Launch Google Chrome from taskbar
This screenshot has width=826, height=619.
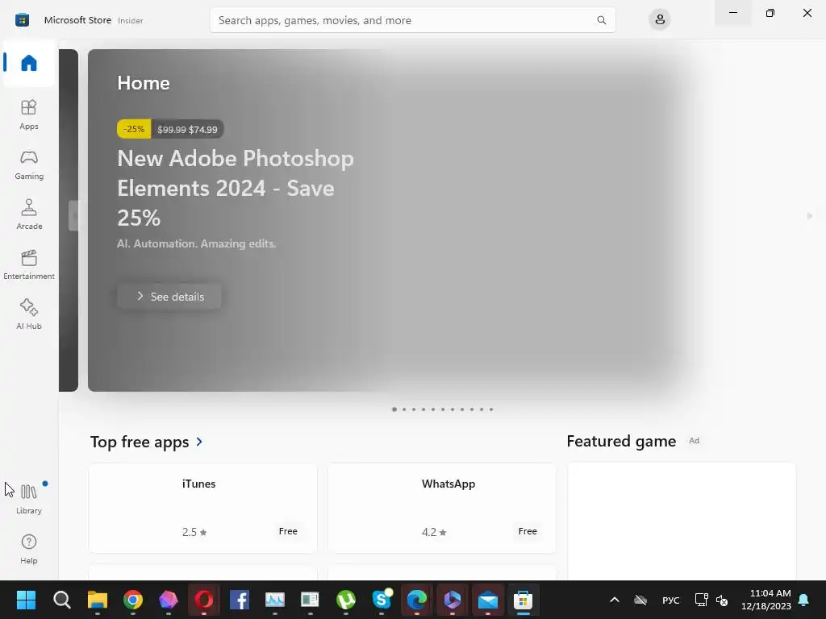coord(133,600)
